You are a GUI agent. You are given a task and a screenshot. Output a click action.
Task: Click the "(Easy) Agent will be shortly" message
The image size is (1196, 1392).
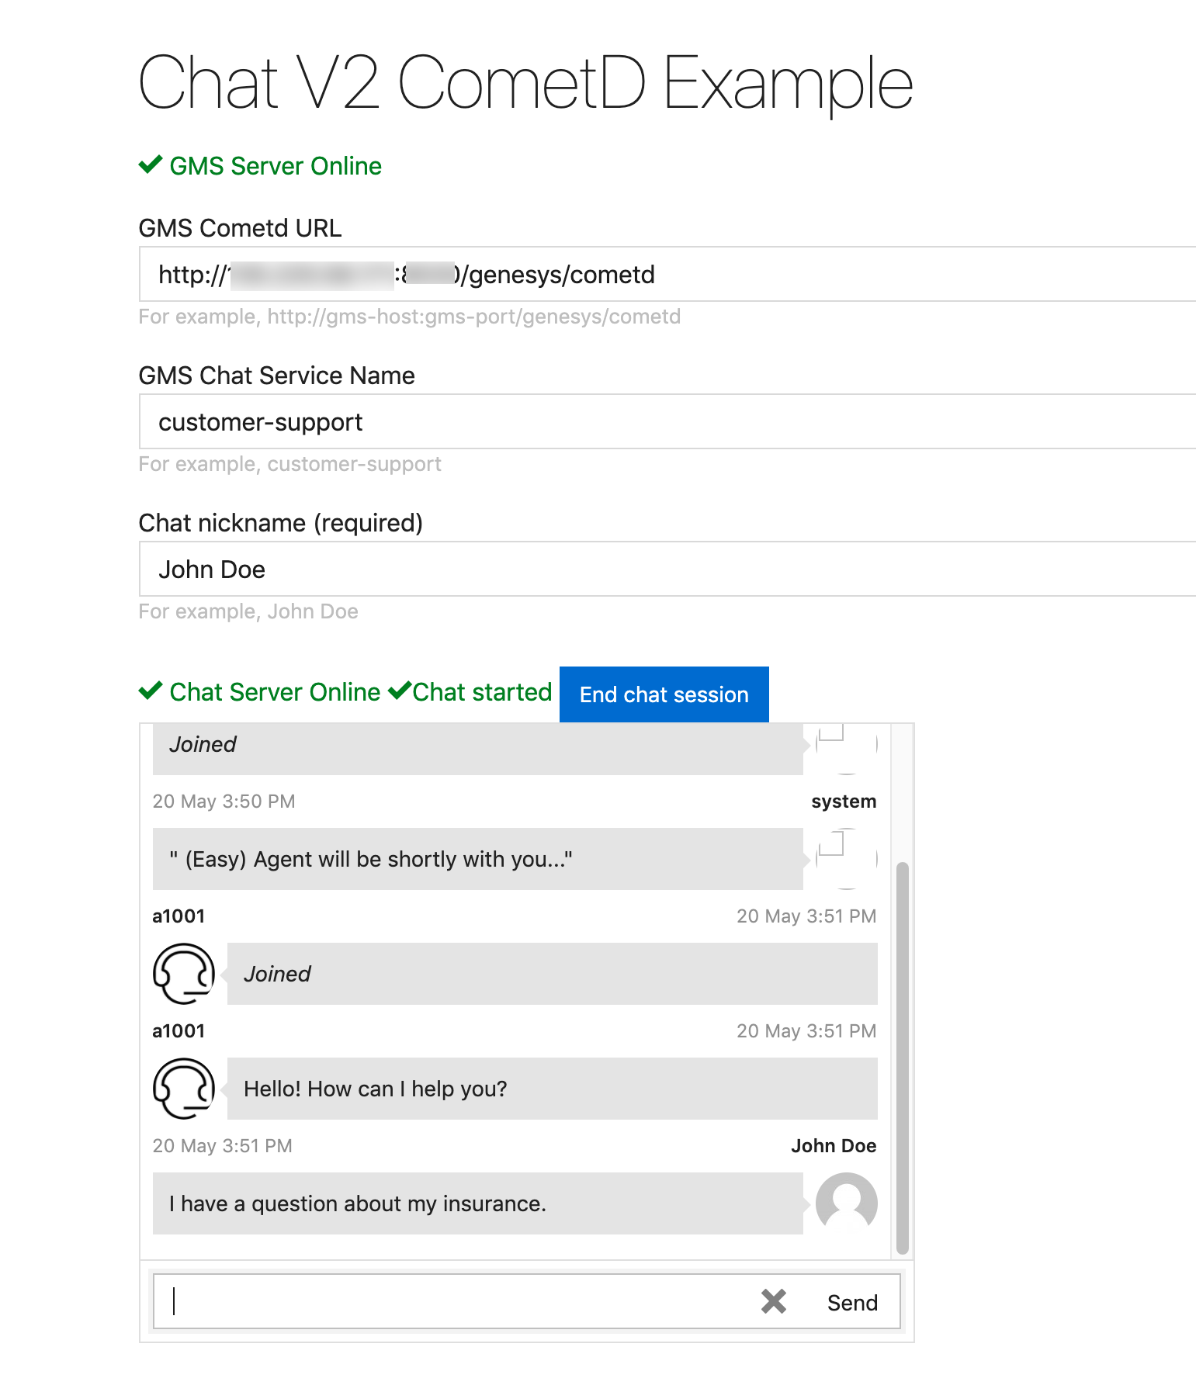(478, 859)
